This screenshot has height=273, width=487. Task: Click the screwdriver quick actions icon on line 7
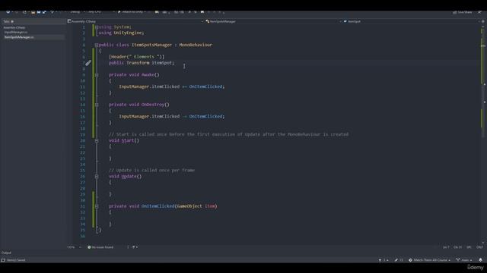point(88,63)
